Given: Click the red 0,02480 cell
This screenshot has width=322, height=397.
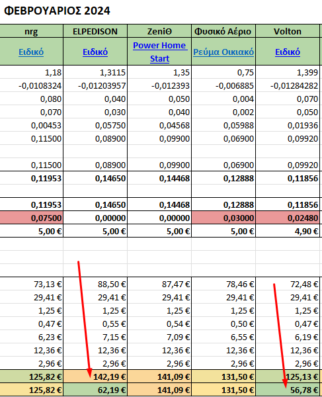Looking at the screenshot, I should click(x=288, y=218).
